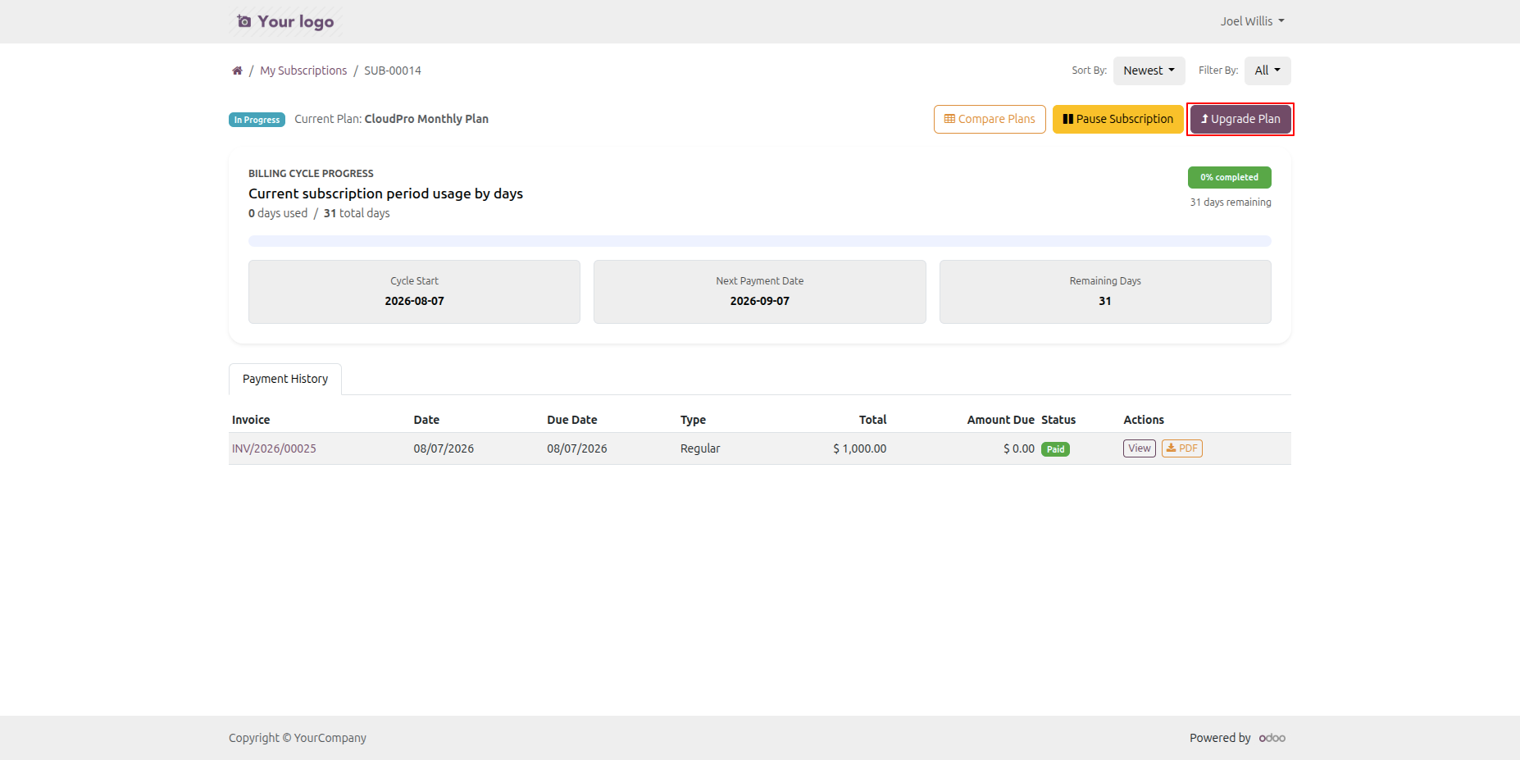Select the Payment History tab
This screenshot has height=760, width=1520.
285,379
